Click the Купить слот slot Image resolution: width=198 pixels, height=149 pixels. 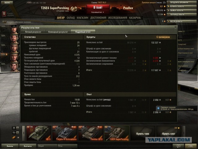(169, 133)
